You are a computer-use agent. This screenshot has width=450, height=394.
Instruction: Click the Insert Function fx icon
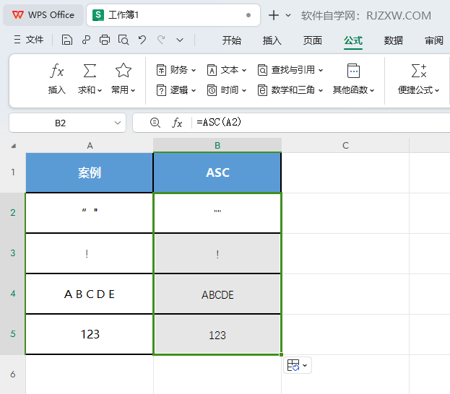(57, 71)
